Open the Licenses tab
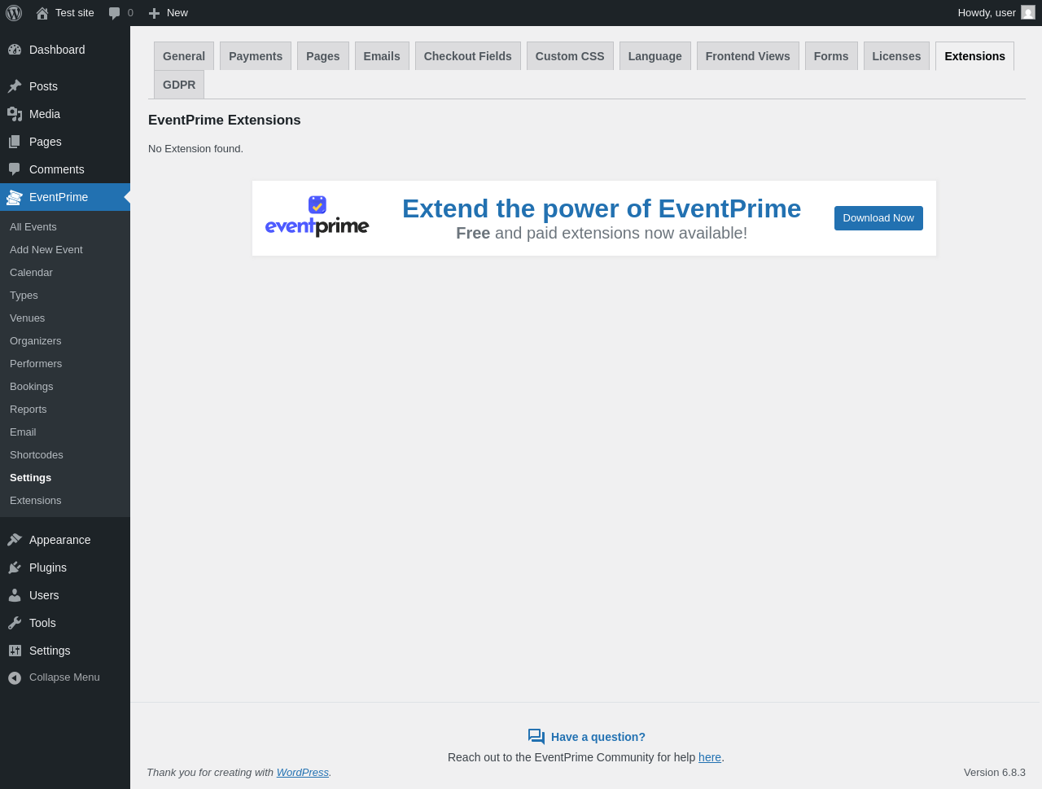 point(896,56)
